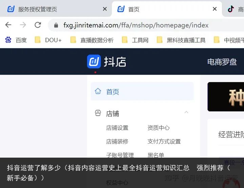244x188 pixels.
Task: Click the 店铺 section title
Action: point(113,114)
